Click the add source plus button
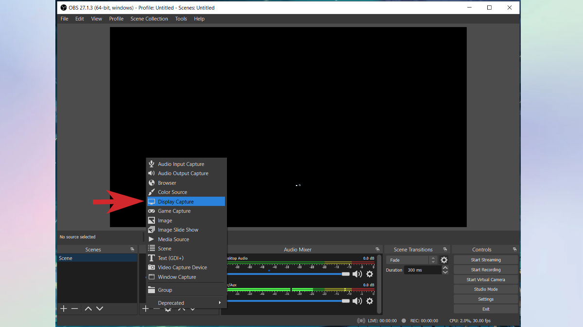The height and width of the screenshot is (327, 583). tap(145, 309)
